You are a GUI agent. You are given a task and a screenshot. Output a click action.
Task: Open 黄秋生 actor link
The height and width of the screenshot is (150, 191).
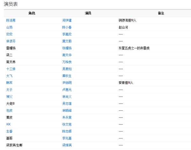pyautogui.click(x=67, y=76)
